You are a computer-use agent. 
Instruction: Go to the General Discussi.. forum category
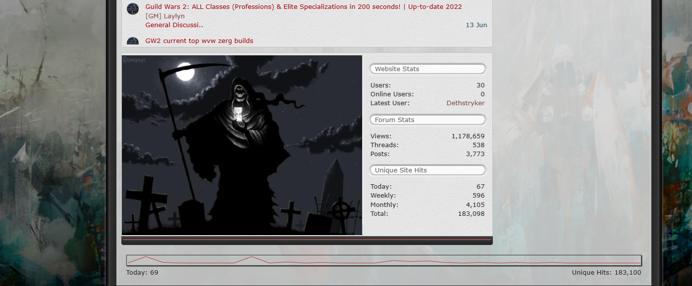[x=174, y=25]
